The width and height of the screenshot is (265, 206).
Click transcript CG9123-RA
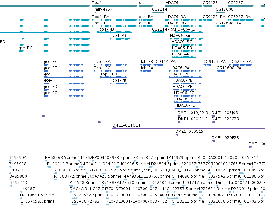(207, 20)
